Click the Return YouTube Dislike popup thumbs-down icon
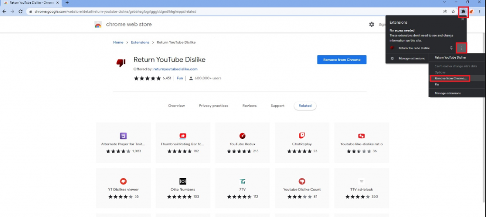The image size is (486, 217). pyautogui.click(x=392, y=48)
